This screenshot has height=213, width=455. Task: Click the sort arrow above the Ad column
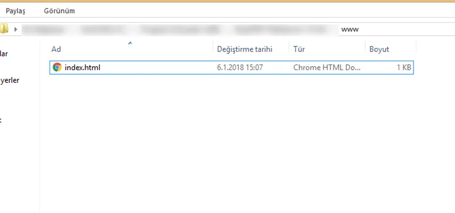point(130,44)
